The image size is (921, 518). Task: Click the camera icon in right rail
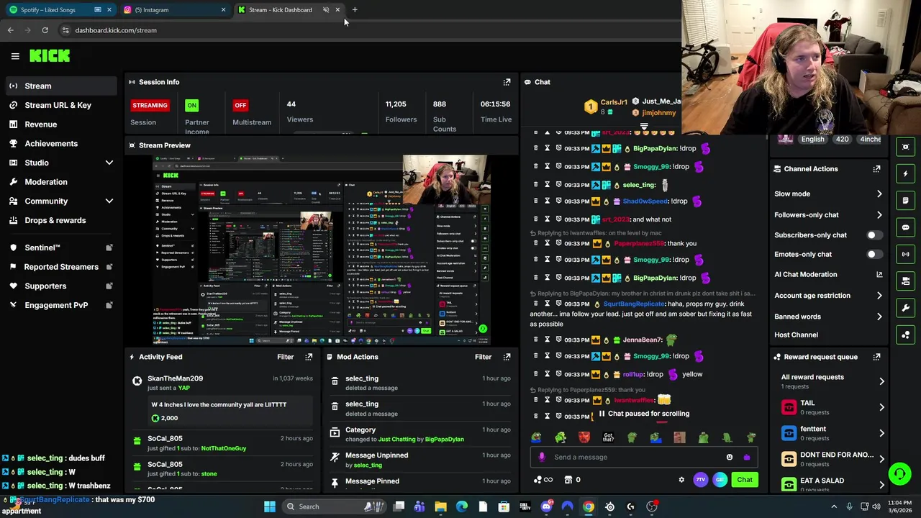[905, 281]
